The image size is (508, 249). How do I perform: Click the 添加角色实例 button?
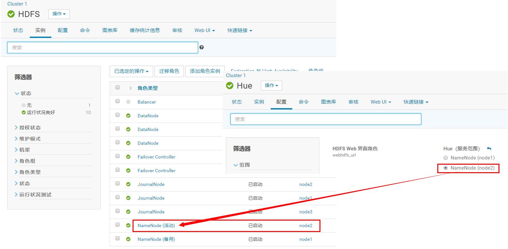(x=205, y=71)
